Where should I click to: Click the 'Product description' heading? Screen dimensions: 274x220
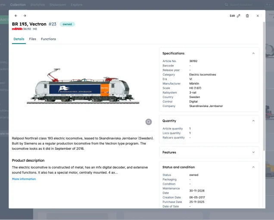[x=28, y=160]
